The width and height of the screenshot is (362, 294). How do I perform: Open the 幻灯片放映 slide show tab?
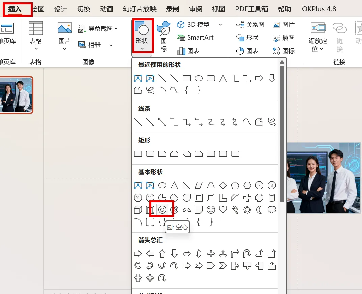(x=139, y=9)
